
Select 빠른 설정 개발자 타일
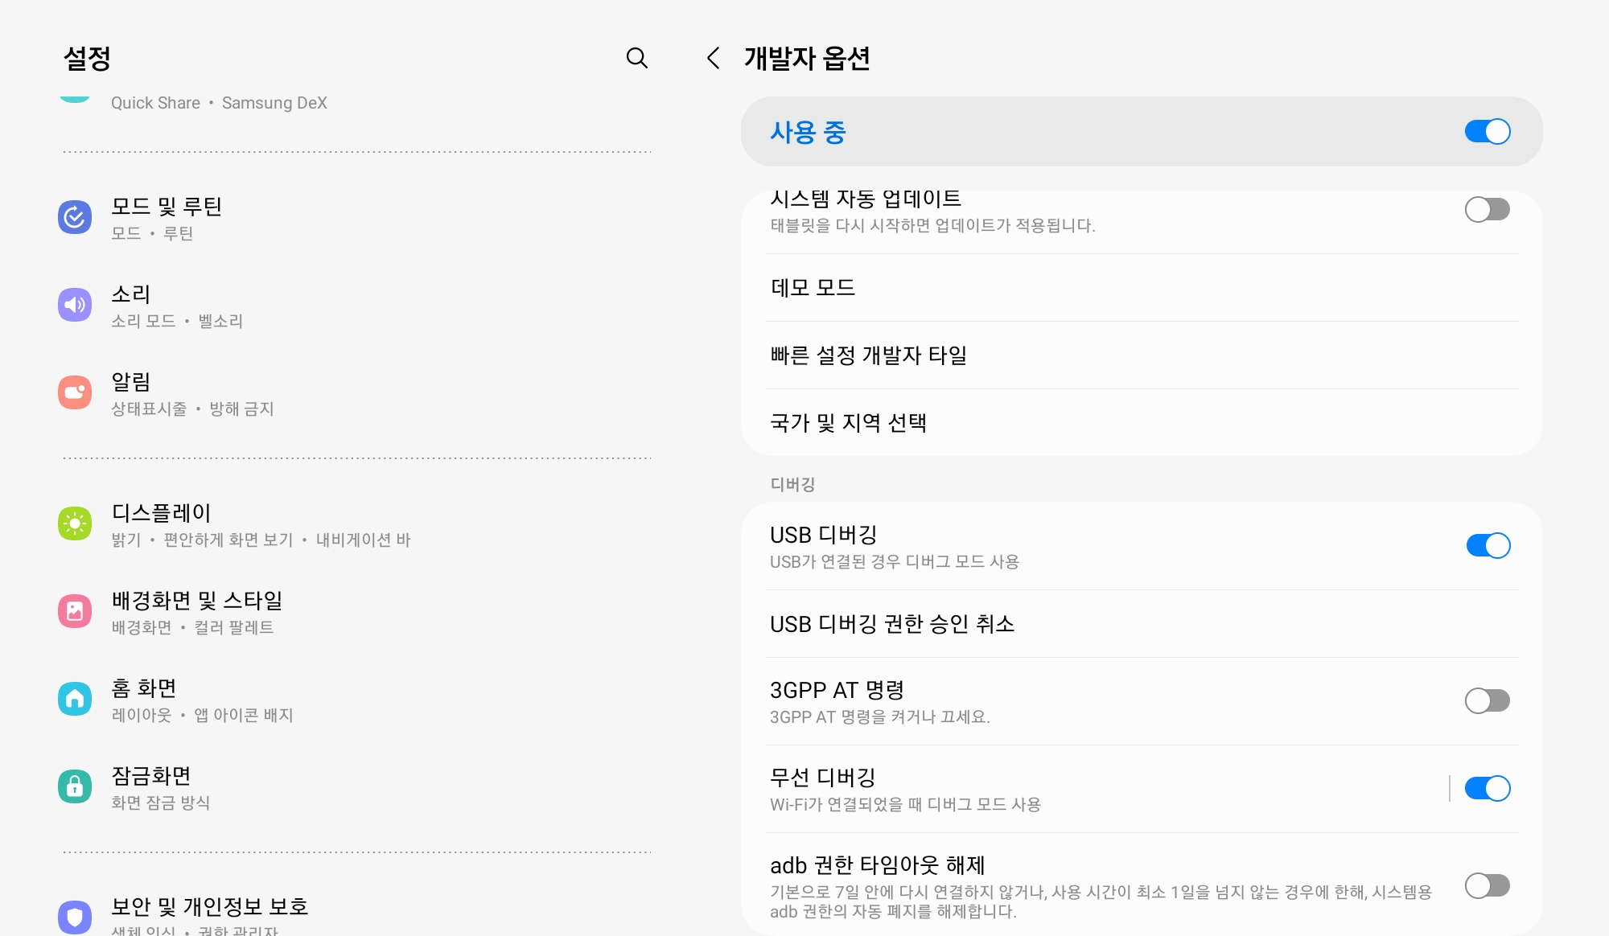point(869,355)
